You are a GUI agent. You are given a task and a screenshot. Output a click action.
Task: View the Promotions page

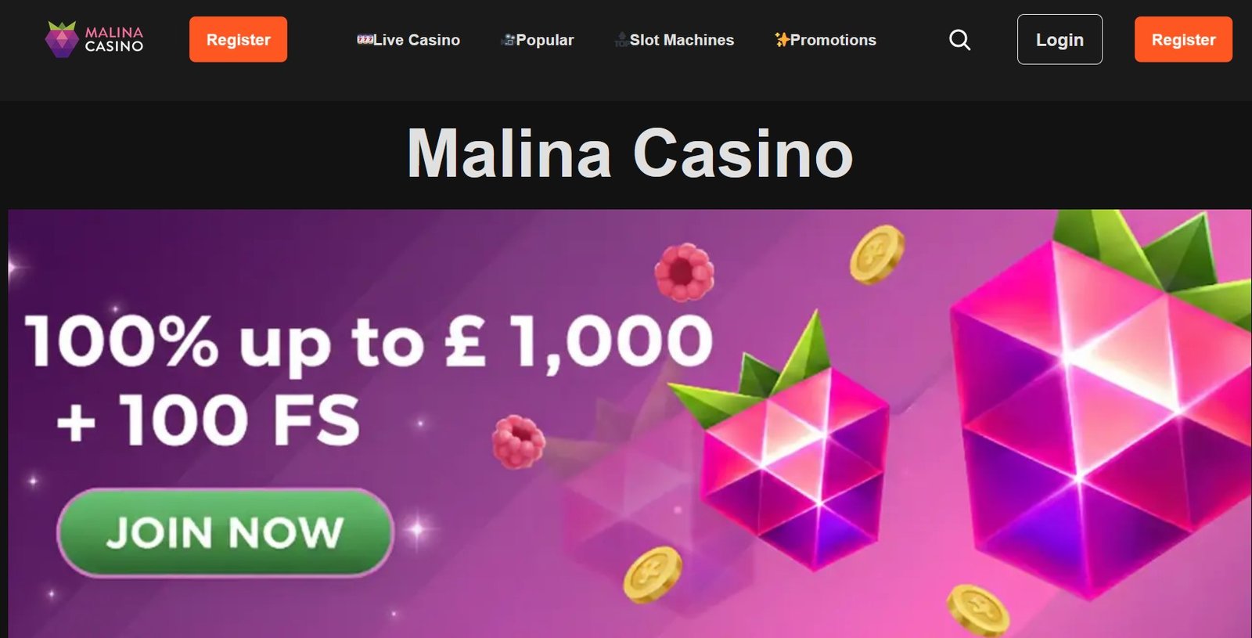coord(826,40)
